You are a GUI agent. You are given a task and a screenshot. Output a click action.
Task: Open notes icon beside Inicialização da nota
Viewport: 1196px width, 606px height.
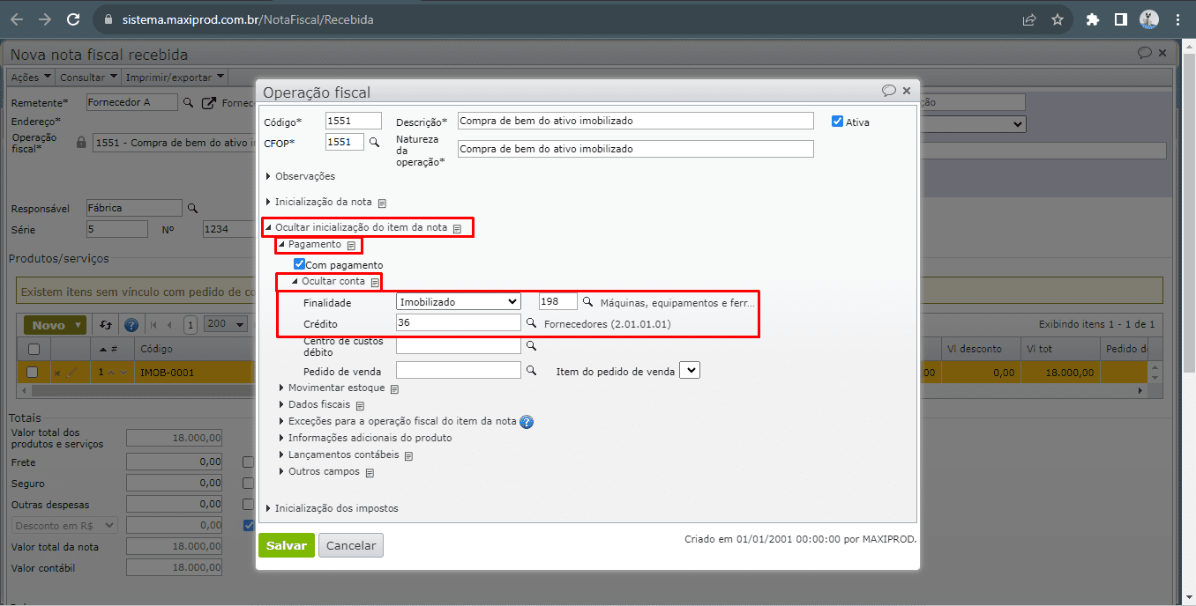click(x=382, y=203)
